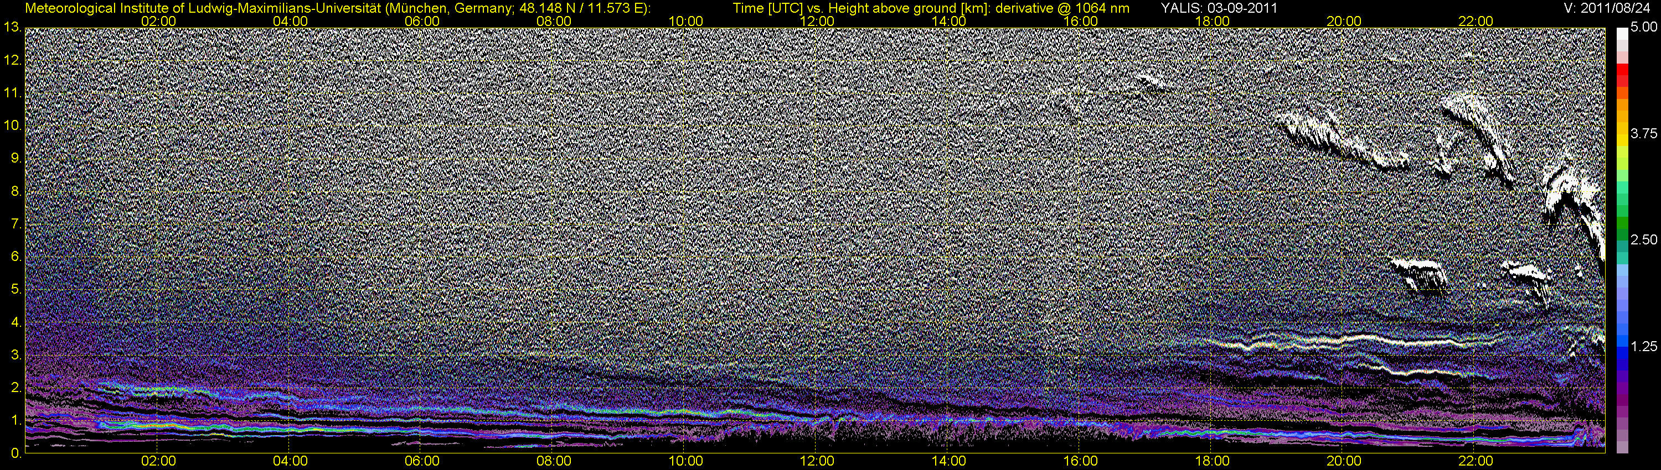Viewport: 1661px width, 470px height.
Task: Click the 18:00 label on the top time axis
Action: pos(1212,21)
